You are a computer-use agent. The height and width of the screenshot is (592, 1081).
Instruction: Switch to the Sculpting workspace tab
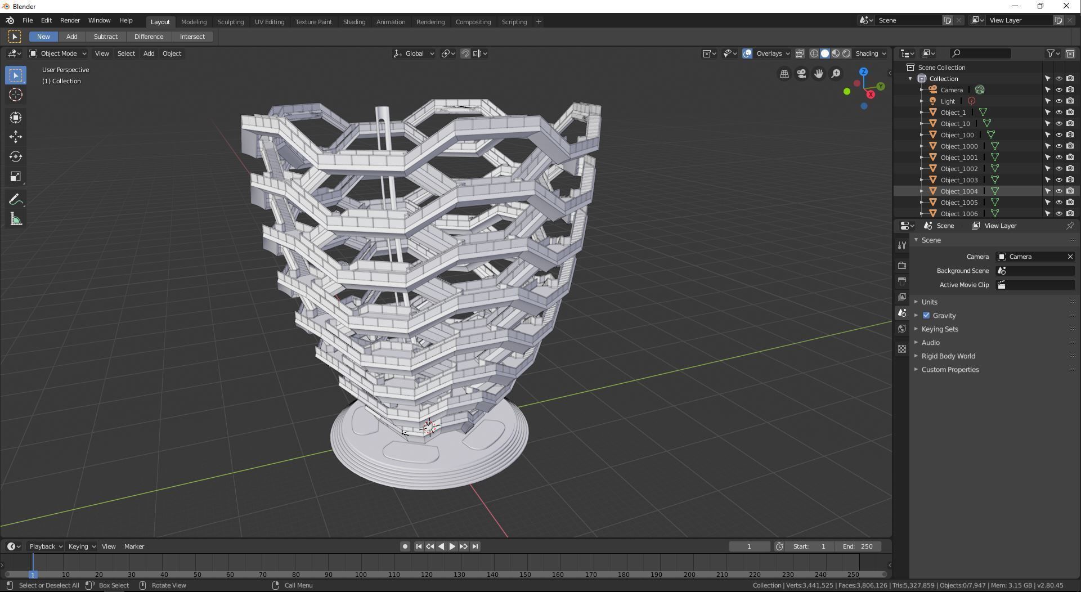click(x=231, y=22)
